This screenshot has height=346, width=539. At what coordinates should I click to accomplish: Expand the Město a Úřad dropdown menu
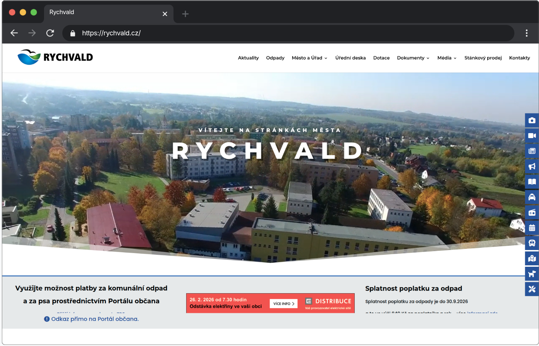point(309,58)
